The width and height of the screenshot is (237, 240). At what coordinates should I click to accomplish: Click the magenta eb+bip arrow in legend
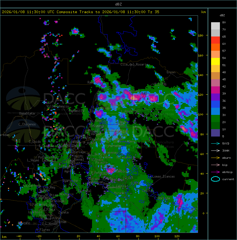coord(215,172)
